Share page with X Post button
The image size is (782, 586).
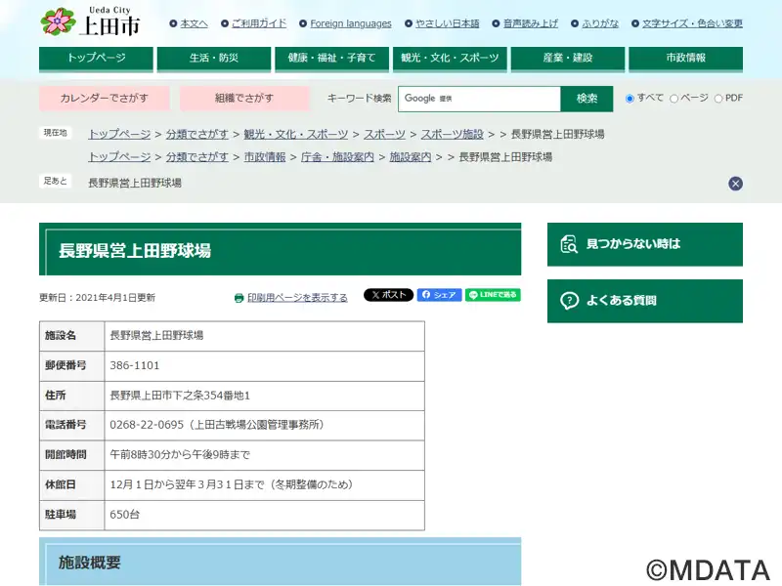point(388,295)
